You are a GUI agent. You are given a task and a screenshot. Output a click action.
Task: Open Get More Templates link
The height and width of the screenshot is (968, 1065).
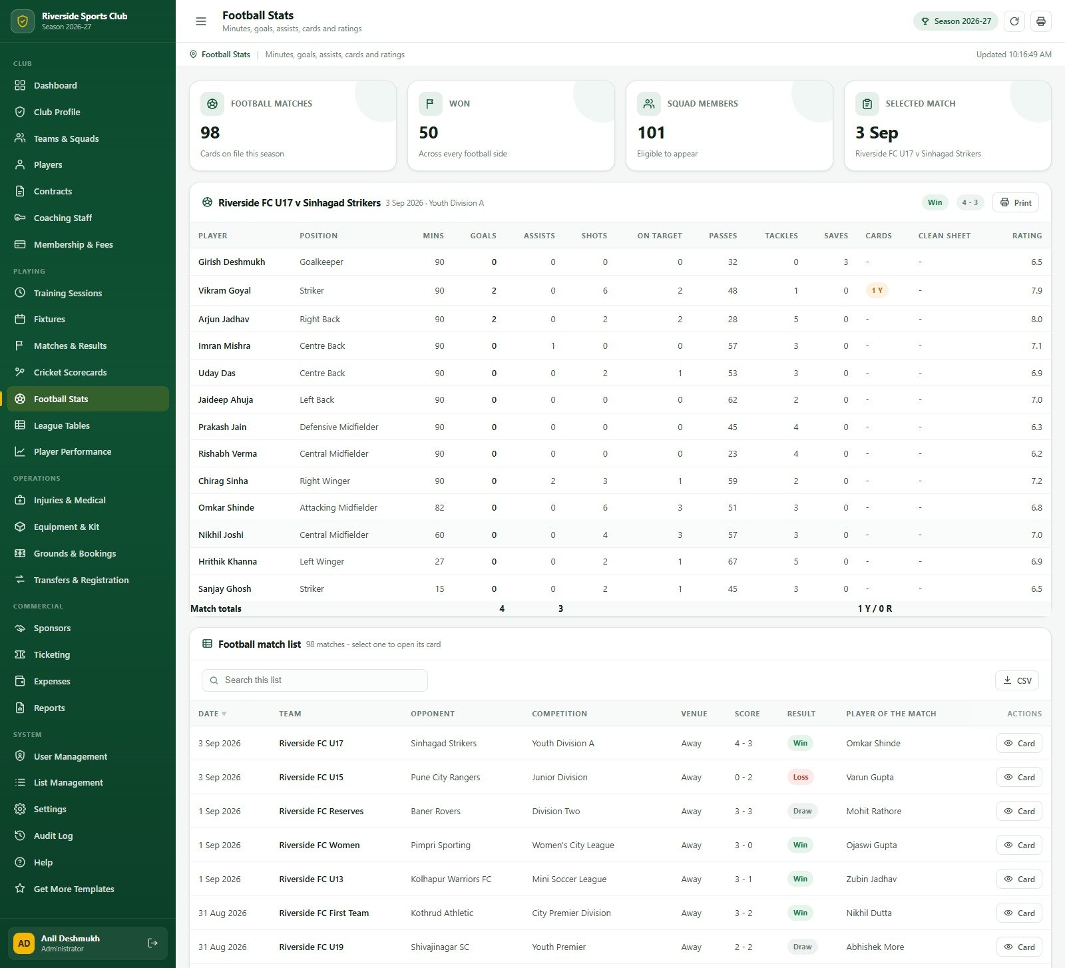click(88, 889)
